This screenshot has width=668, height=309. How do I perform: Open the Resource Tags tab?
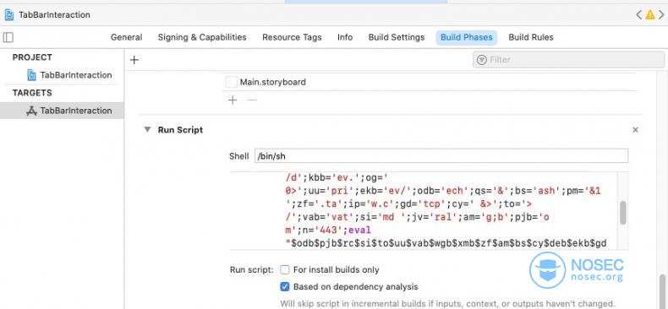tap(292, 37)
